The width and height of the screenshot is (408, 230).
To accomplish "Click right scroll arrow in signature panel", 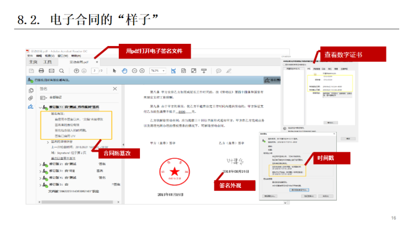I will pyautogui.click(x=118, y=202).
